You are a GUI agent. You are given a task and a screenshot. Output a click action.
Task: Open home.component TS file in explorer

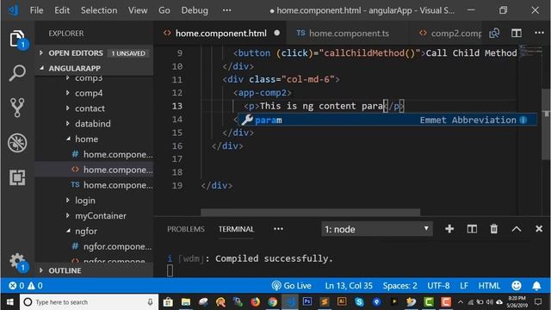click(x=113, y=185)
